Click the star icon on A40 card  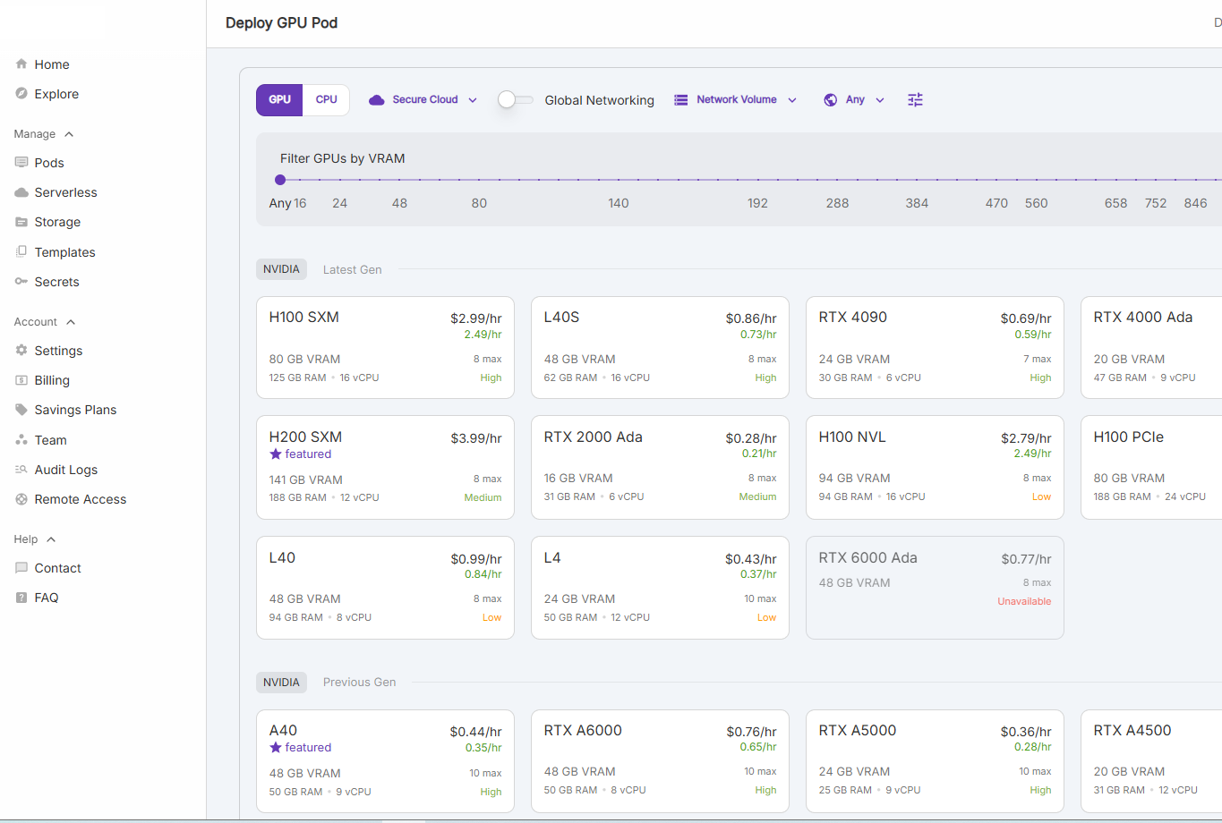tap(276, 748)
